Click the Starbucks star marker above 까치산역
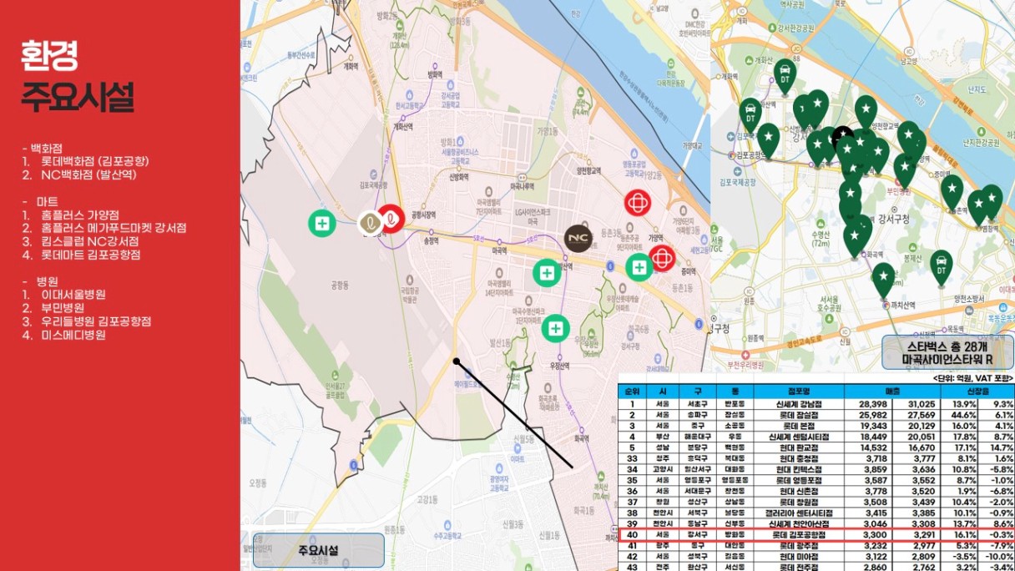1015x571 pixels. pos(883,280)
